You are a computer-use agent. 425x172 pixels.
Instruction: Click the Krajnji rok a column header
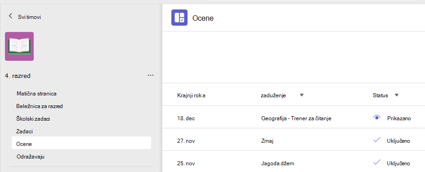pos(191,95)
